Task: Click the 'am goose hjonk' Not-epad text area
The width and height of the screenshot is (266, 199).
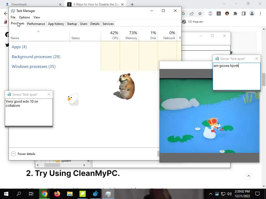Action: coord(236,76)
